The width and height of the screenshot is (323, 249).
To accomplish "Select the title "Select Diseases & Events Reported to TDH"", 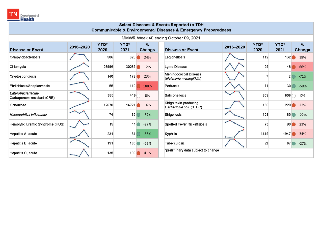I will [x=161, y=25].
